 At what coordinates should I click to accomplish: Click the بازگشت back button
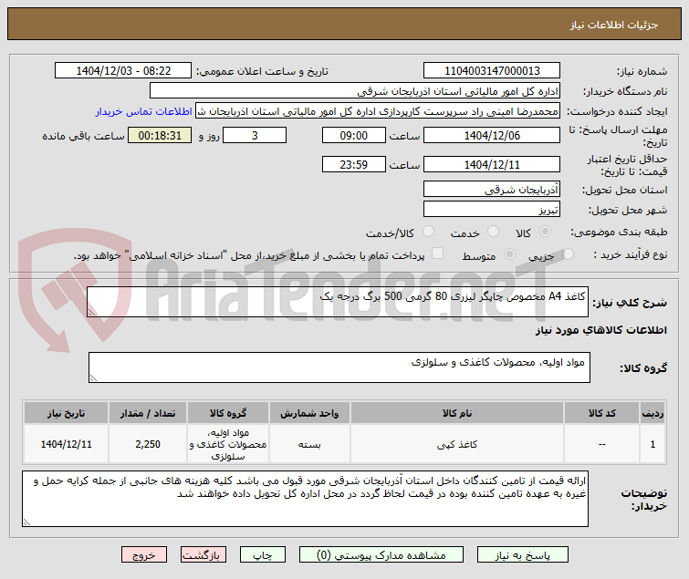coord(203,554)
